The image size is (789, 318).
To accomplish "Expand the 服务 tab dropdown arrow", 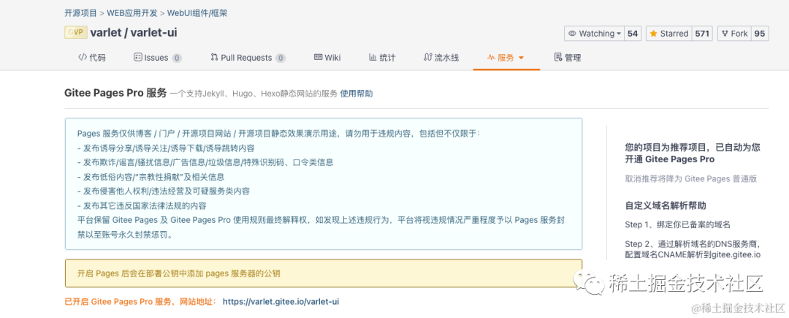I will pos(521,58).
